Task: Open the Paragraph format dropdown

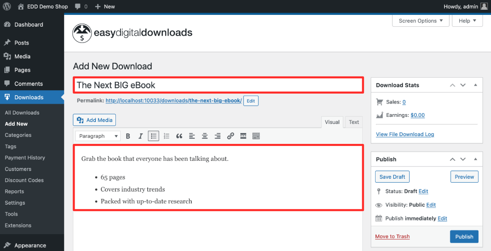Action: [x=98, y=136]
